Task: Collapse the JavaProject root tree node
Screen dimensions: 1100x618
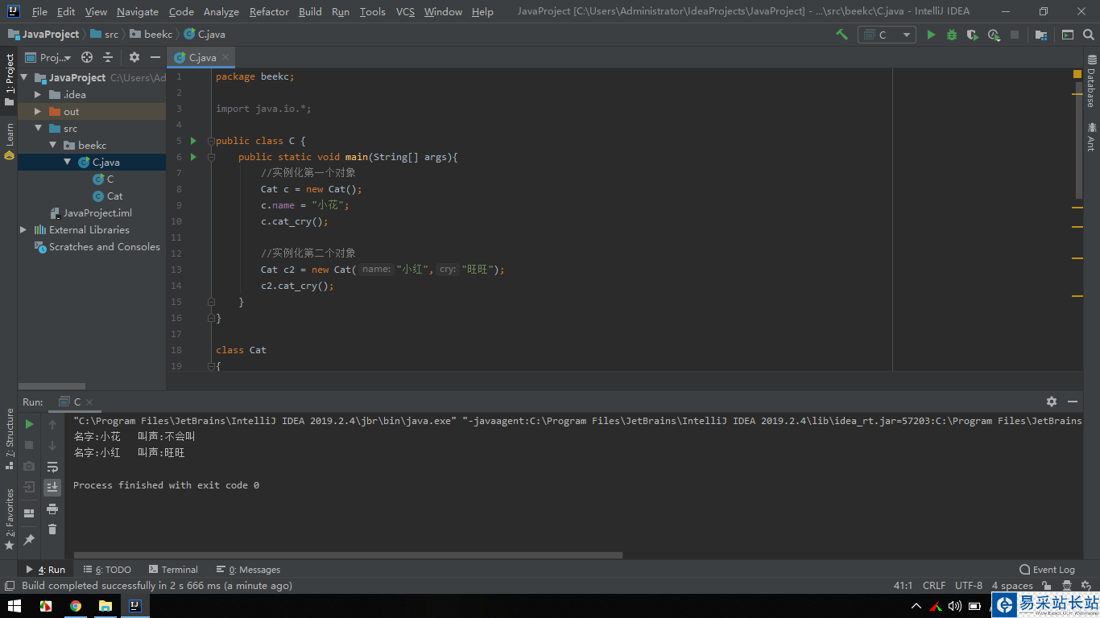Action: point(23,77)
